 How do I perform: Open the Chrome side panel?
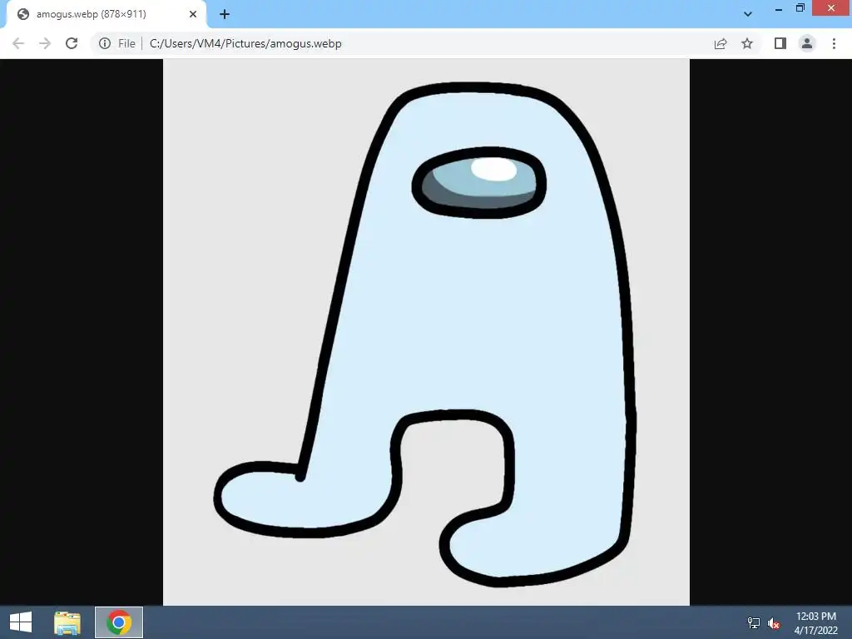(780, 43)
